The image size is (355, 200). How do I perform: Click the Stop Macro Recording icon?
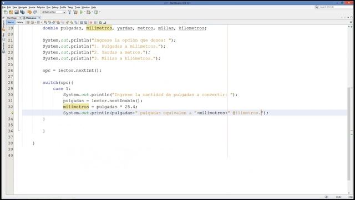pos(95,22)
